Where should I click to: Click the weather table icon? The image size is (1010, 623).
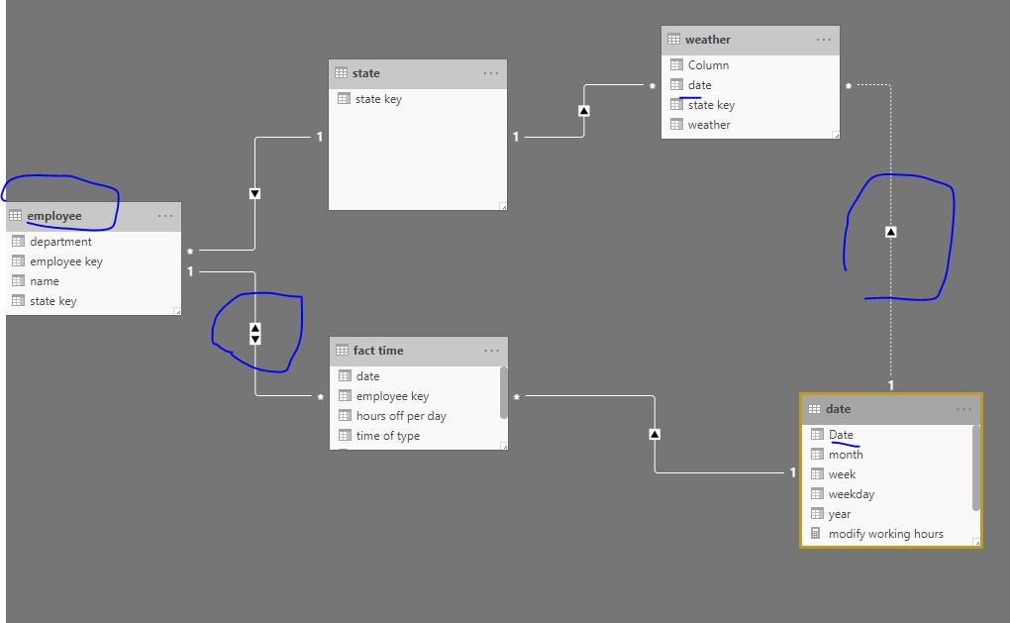click(x=673, y=40)
